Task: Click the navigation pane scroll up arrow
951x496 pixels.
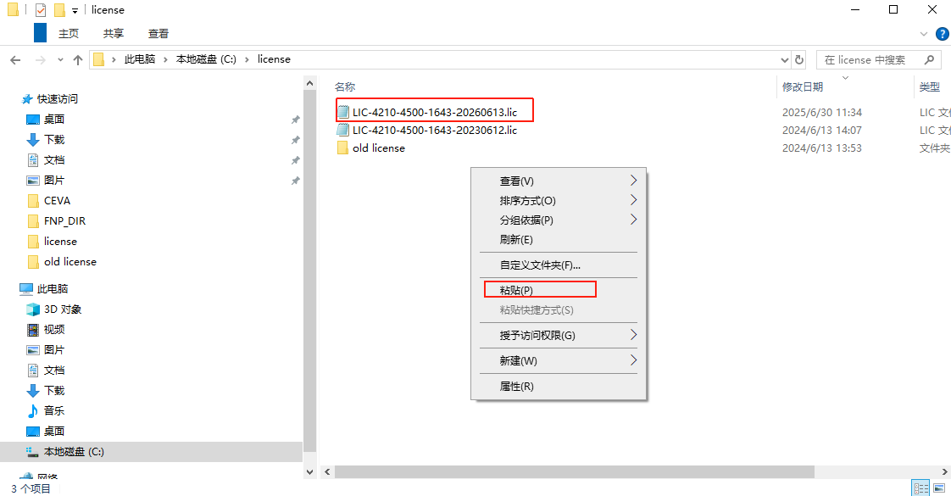Action: click(310, 83)
